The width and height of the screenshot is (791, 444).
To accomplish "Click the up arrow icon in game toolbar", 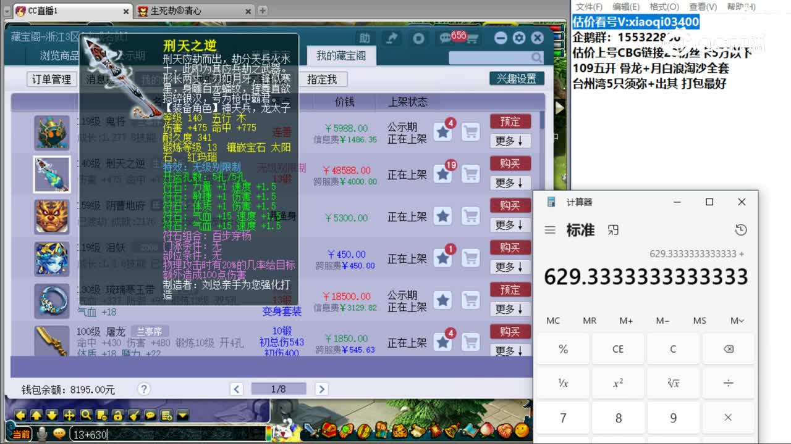I will pyautogui.click(x=36, y=415).
